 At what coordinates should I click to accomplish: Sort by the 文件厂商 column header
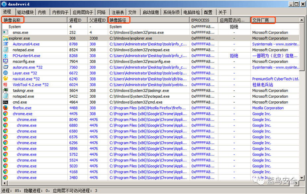point(275,20)
